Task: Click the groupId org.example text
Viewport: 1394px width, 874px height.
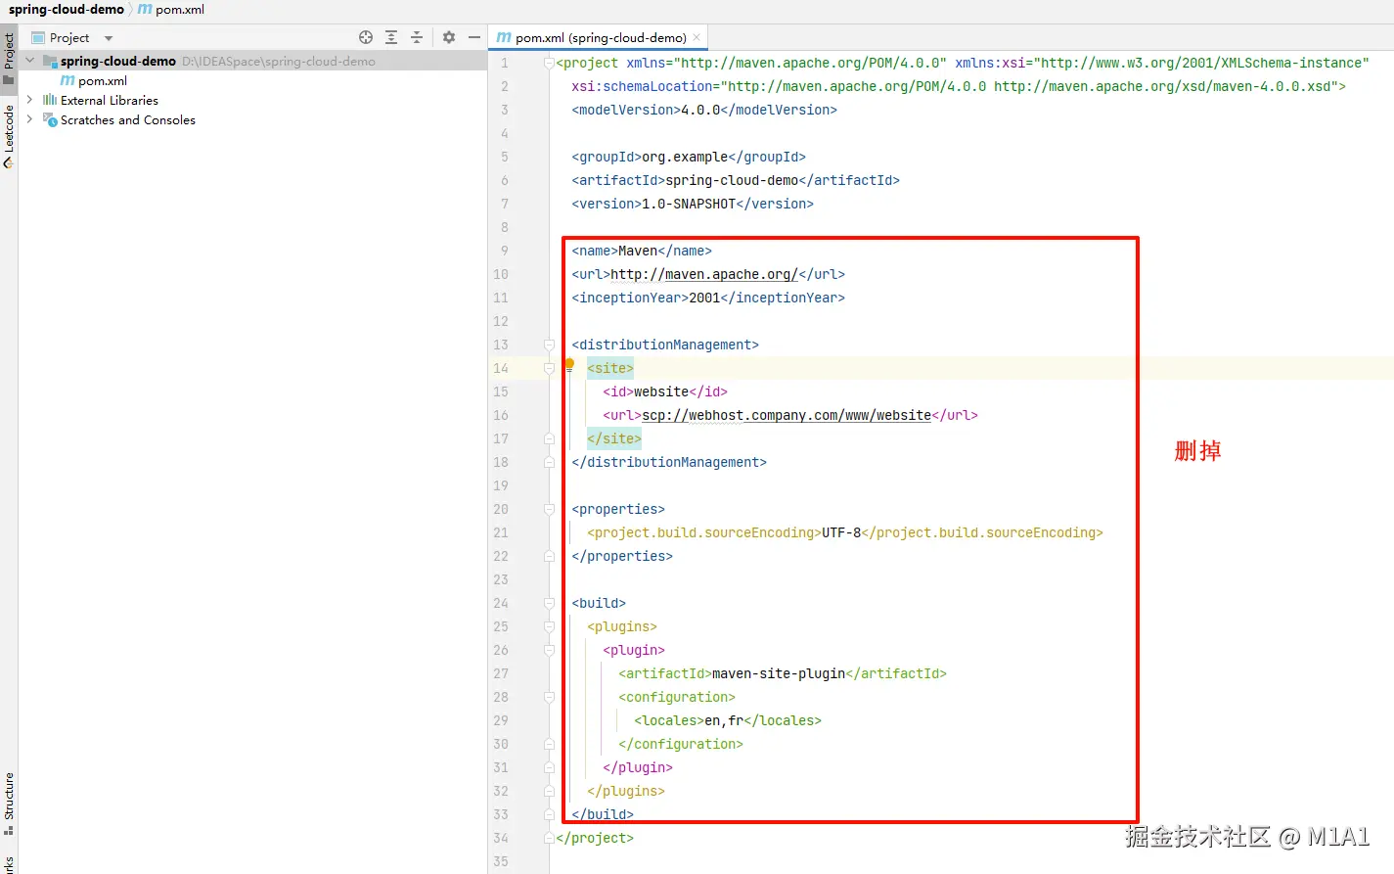Action: pyautogui.click(x=689, y=157)
